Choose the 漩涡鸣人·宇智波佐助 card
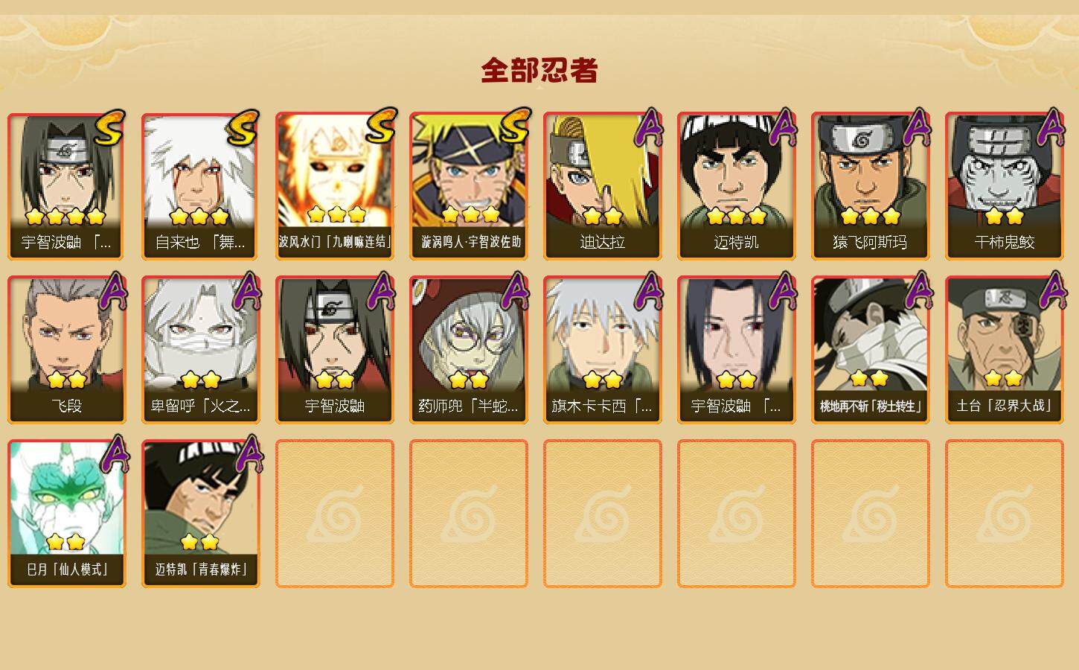 tap(468, 186)
